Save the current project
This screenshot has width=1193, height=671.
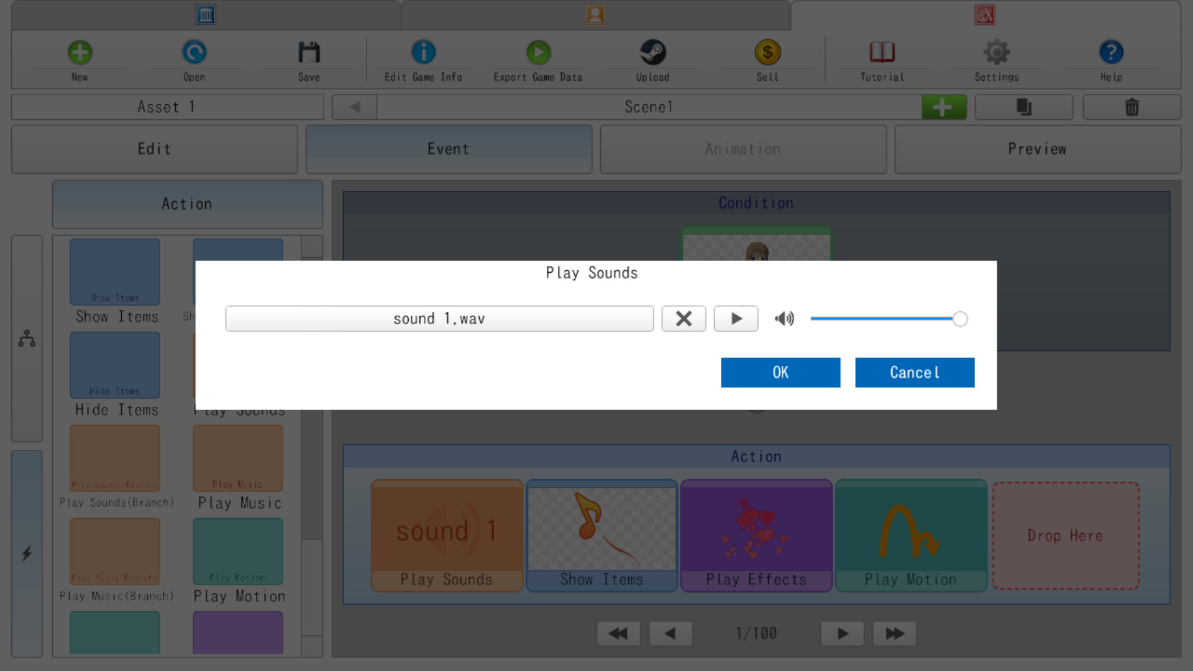click(x=309, y=59)
